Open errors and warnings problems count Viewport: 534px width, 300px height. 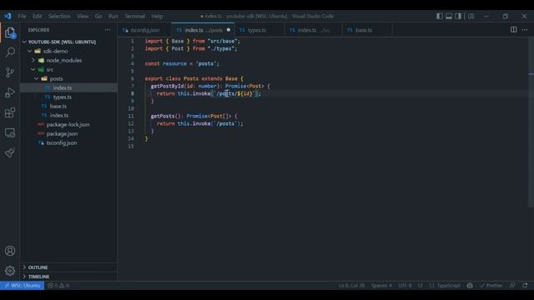(58, 285)
